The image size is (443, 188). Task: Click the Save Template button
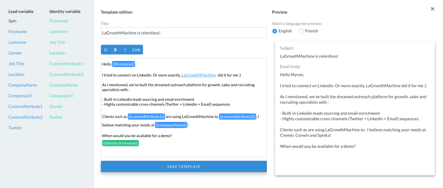[183, 166]
